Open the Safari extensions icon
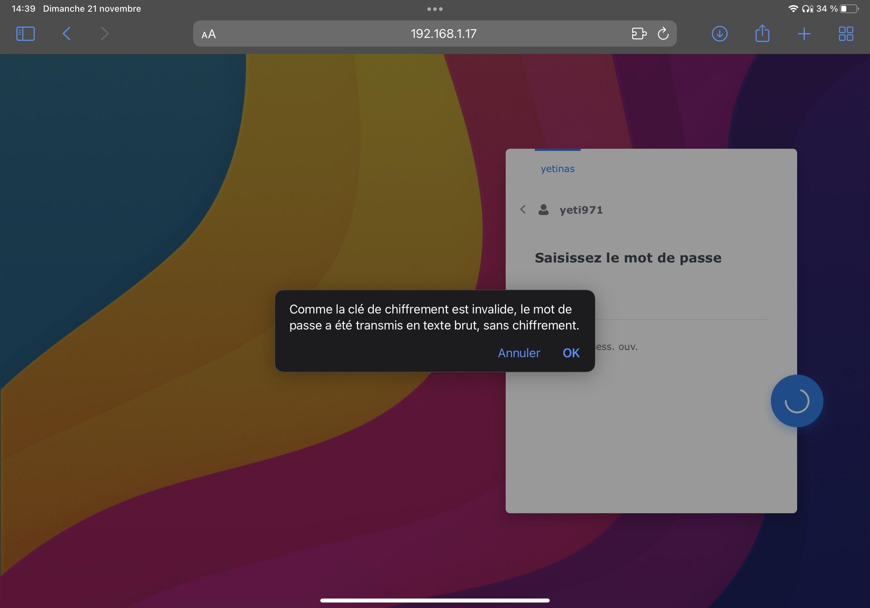The image size is (870, 608). click(639, 34)
